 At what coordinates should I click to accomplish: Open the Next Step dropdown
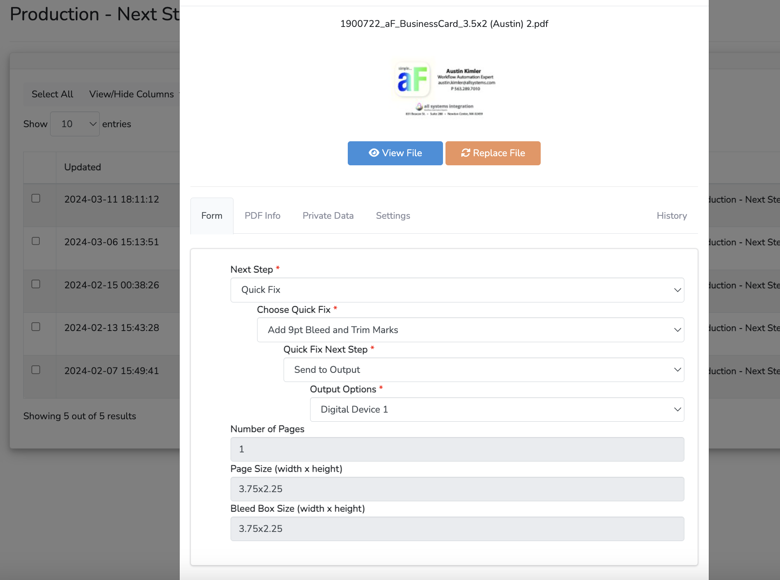pos(457,290)
